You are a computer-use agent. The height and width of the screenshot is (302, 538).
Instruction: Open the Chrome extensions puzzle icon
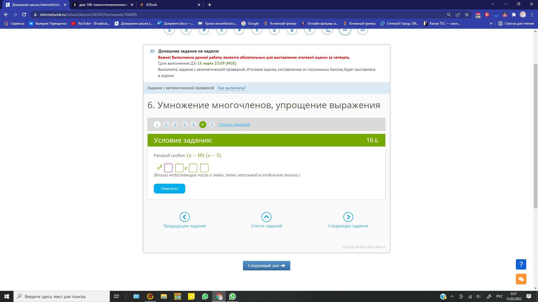click(x=514, y=15)
